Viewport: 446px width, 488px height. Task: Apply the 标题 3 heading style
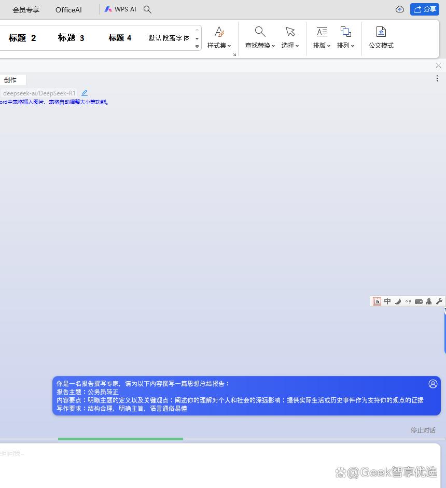tap(71, 38)
